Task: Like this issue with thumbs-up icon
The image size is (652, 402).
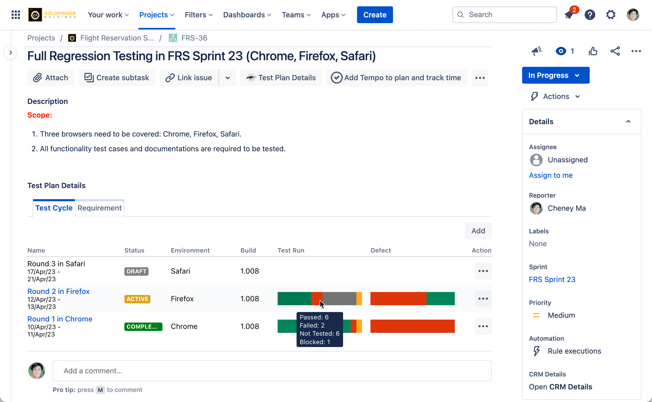Action: (593, 51)
